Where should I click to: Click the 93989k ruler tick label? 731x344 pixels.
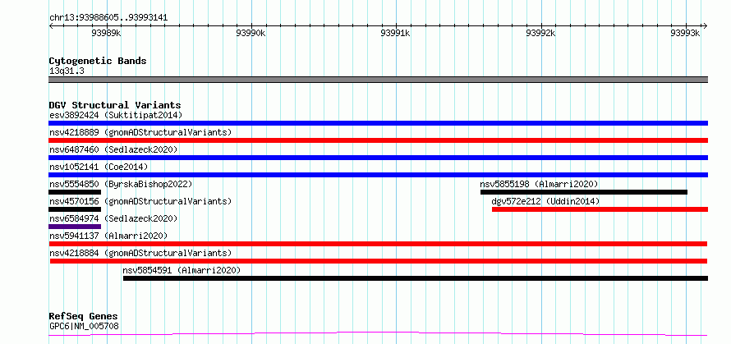(107, 33)
